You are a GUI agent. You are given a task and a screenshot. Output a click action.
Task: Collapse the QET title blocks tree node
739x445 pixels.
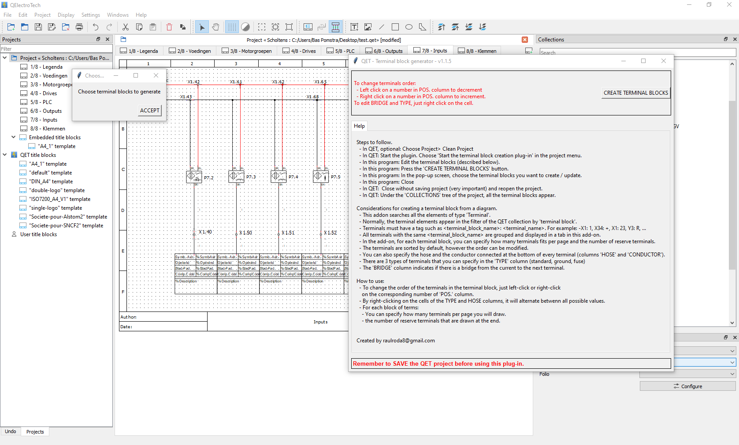5,155
